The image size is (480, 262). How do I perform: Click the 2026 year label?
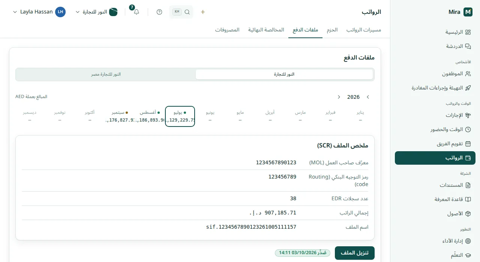coord(353,97)
